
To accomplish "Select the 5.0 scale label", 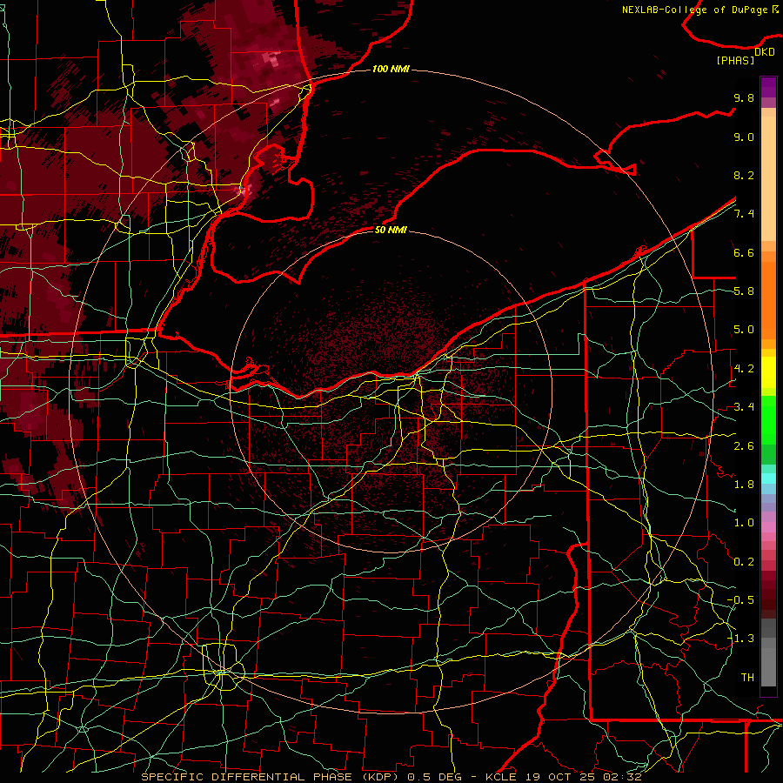I will point(744,330).
